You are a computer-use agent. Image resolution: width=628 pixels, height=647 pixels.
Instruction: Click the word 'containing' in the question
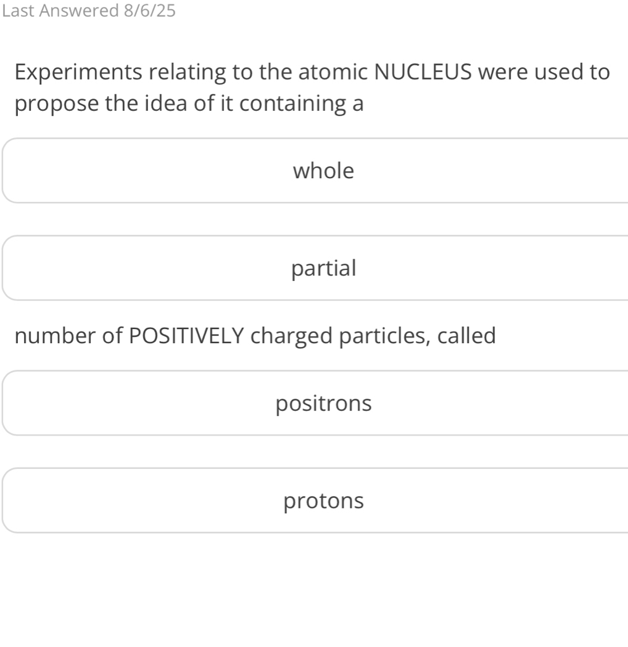[293, 103]
